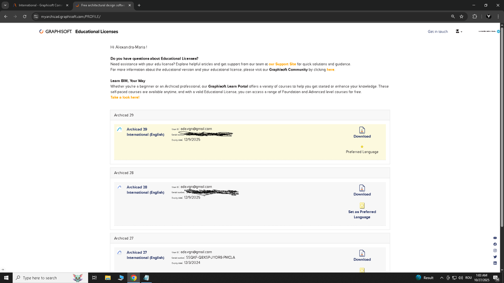This screenshot has width=504, height=283.
Task: Click the Archicad 28 section header
Action: (x=250, y=173)
